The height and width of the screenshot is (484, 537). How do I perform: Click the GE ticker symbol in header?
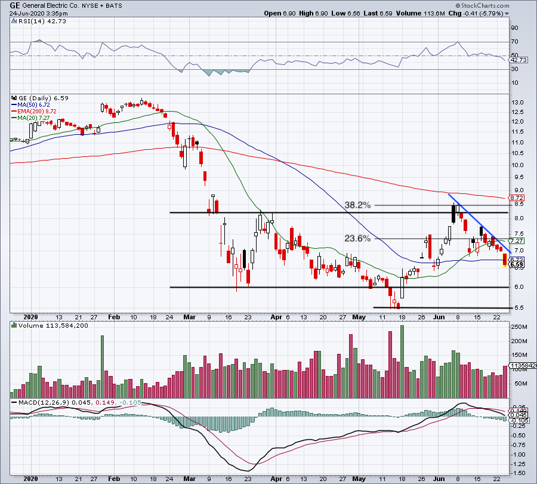(15, 5)
